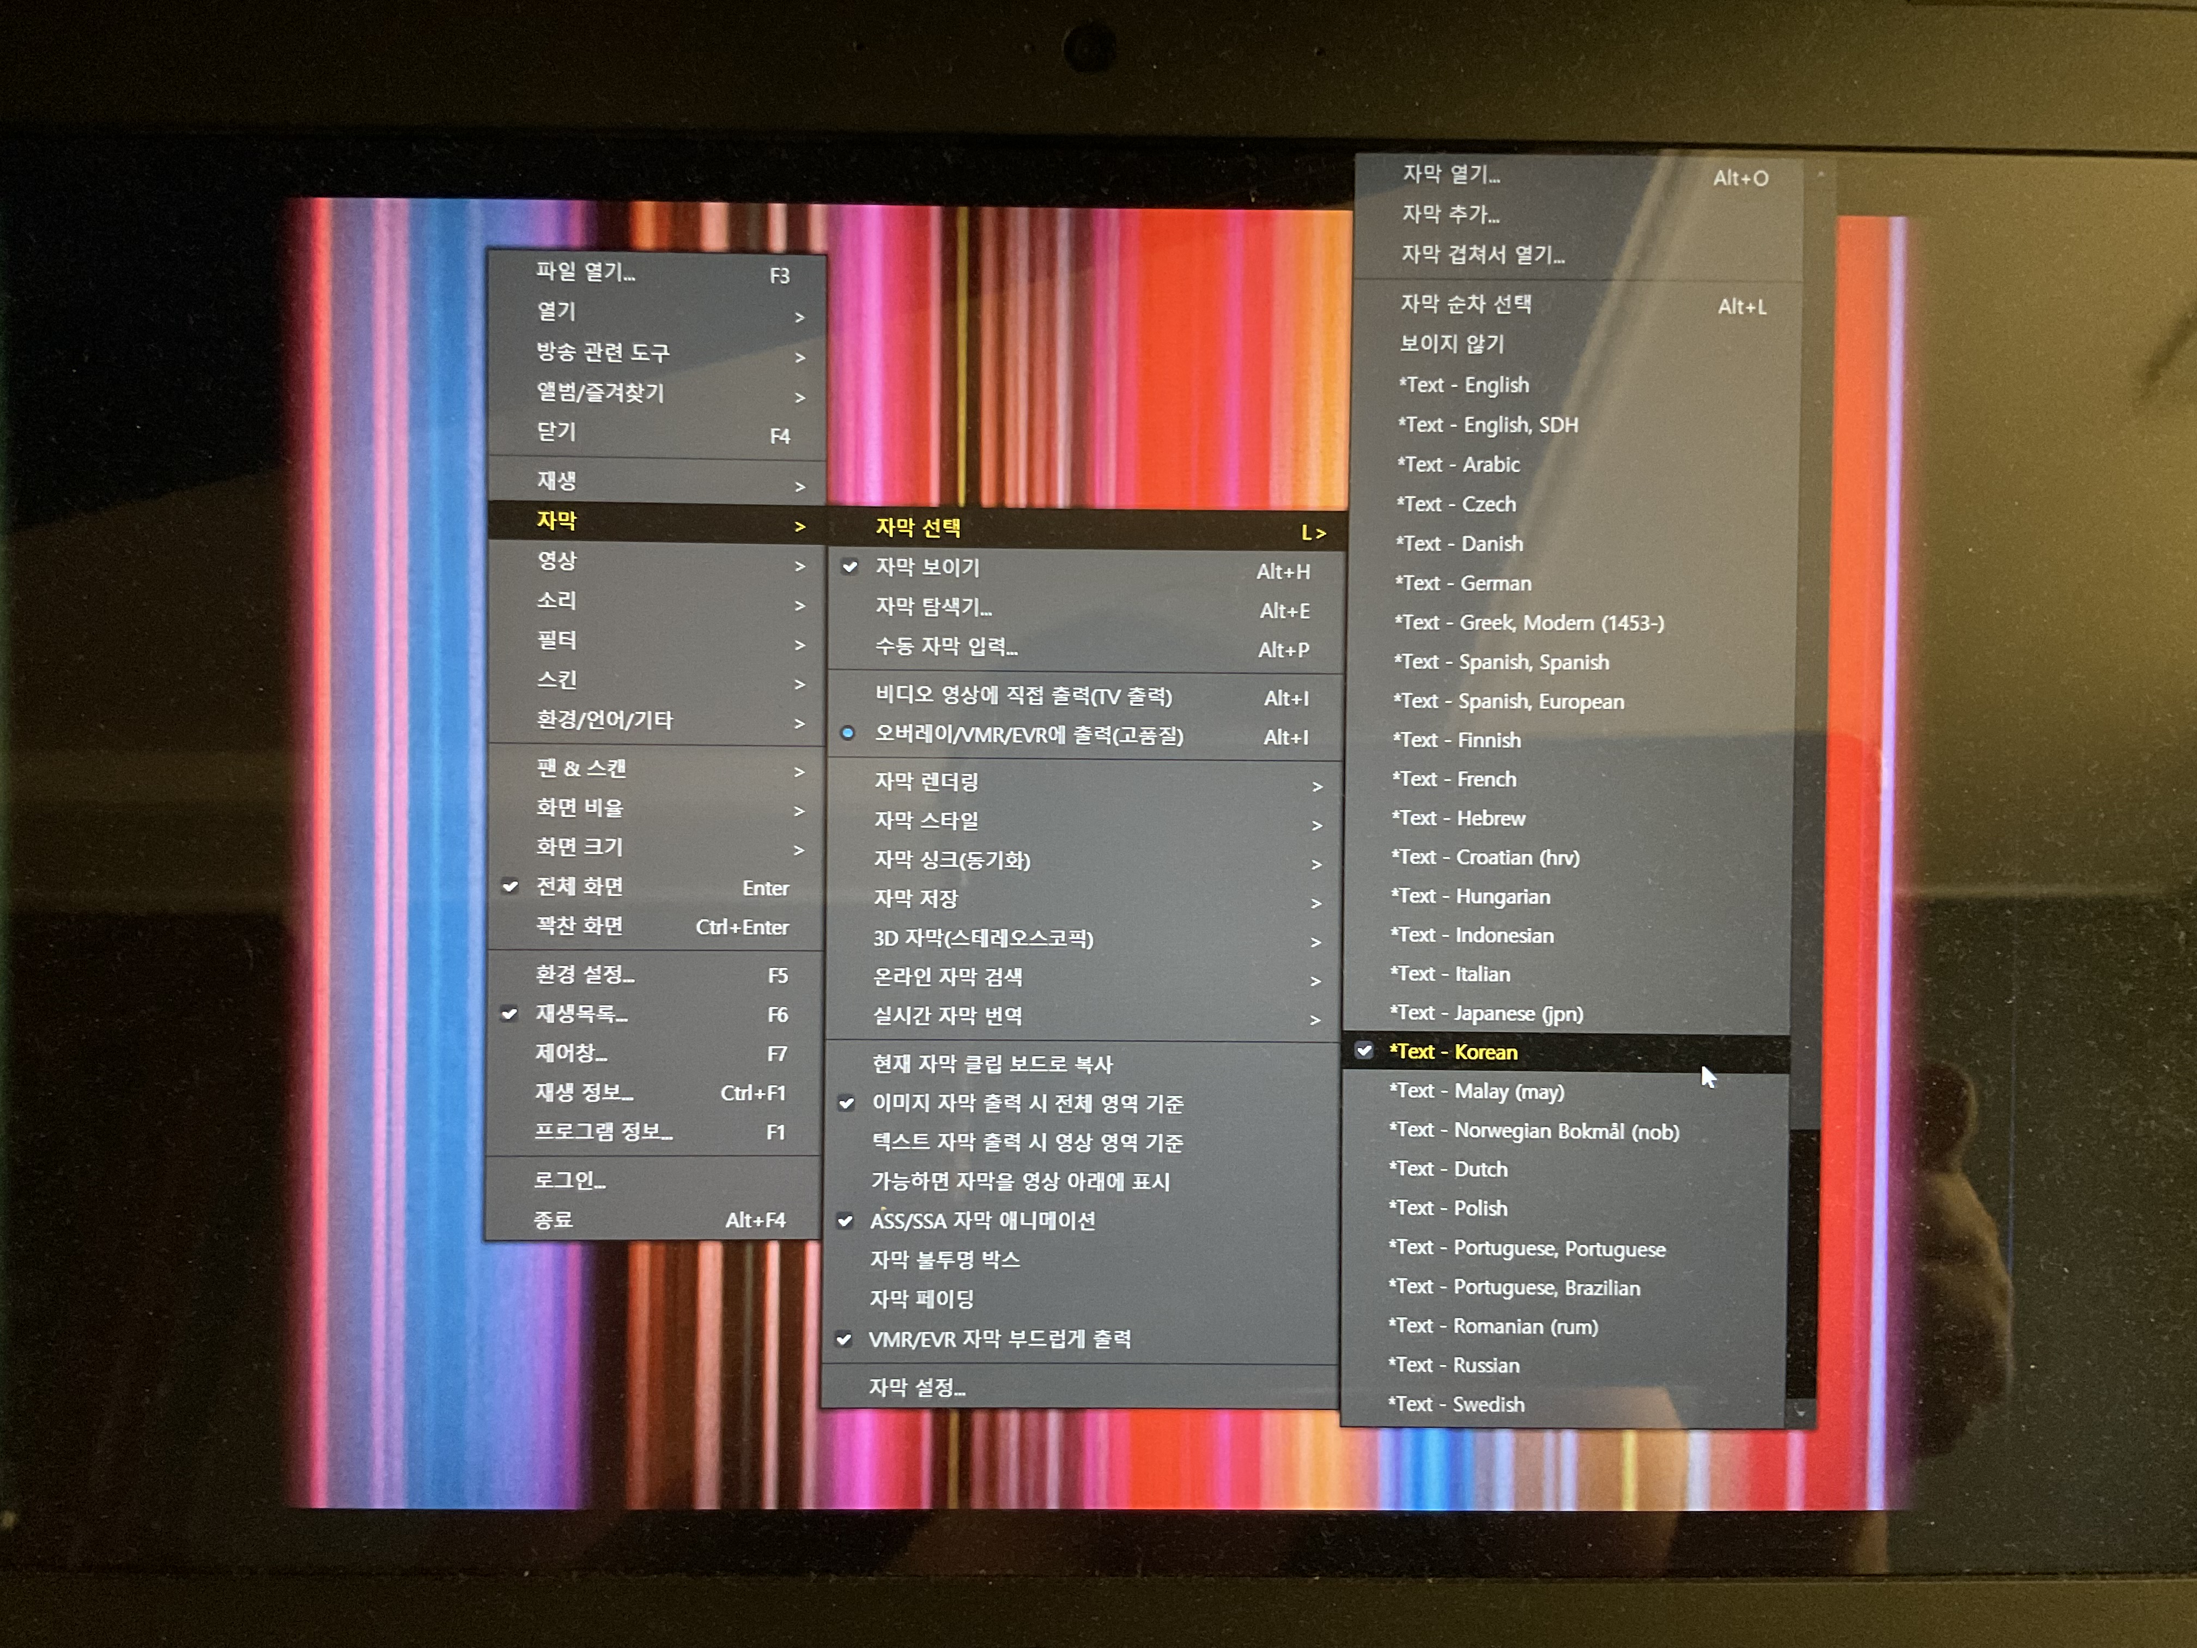This screenshot has height=1648, width=2197.
Task: Expand 3D 자막(스테레오스코픽) submenu
Action: click(1083, 939)
